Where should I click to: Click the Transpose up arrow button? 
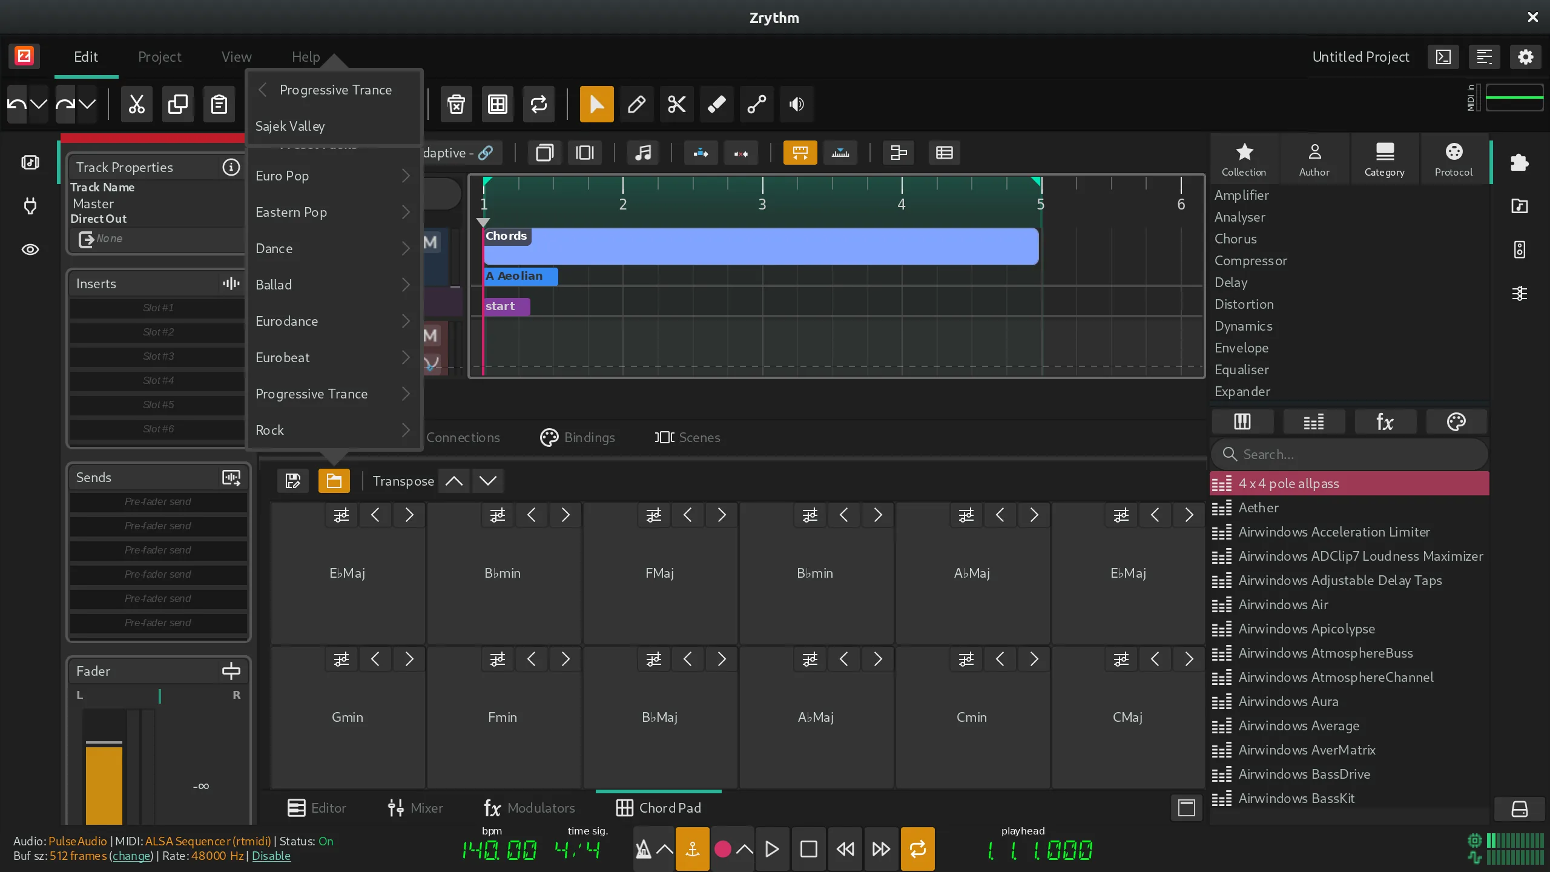pyautogui.click(x=455, y=480)
